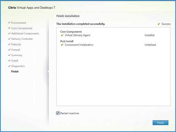
Task: Click the Install step checkmark icon
Action: click(x=9, y=60)
